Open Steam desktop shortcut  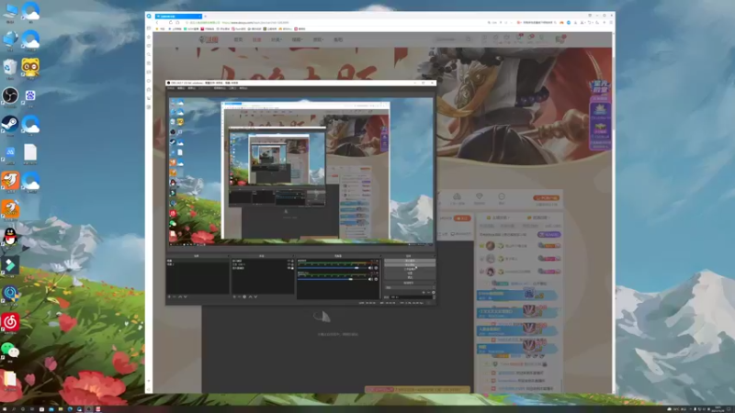pyautogui.click(x=10, y=126)
